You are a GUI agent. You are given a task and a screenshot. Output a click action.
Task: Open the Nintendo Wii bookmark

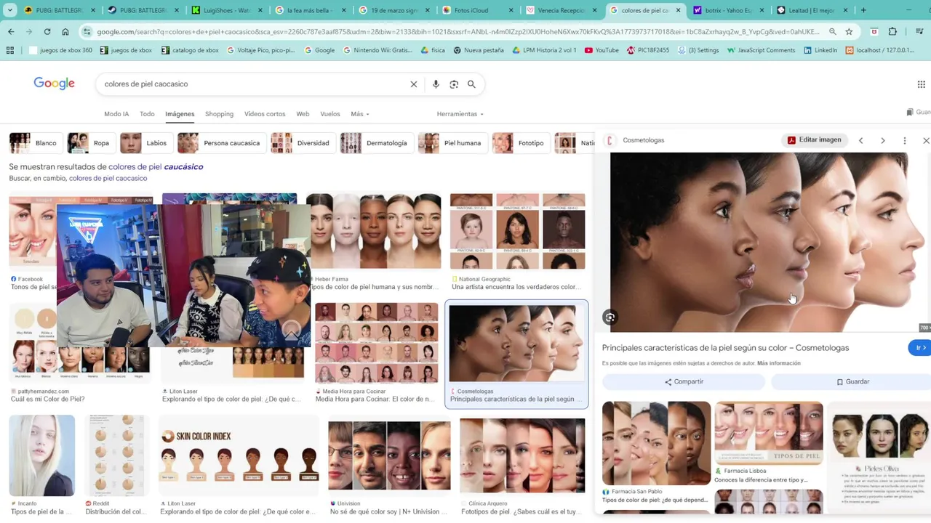click(x=377, y=50)
